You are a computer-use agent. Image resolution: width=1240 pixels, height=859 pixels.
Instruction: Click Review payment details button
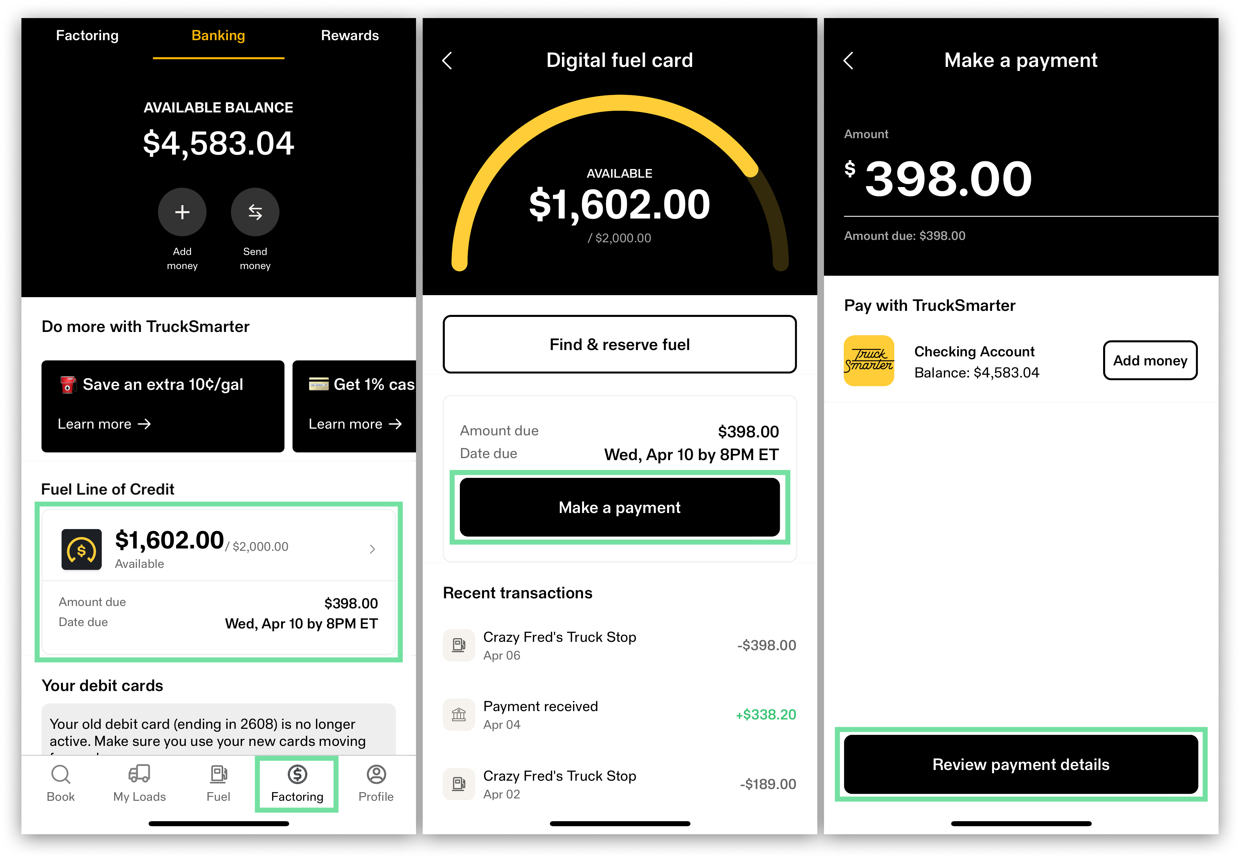click(x=1021, y=764)
